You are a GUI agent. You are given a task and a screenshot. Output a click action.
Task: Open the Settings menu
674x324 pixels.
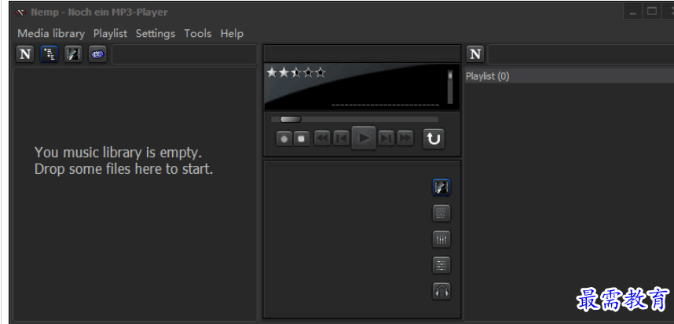[x=156, y=34]
